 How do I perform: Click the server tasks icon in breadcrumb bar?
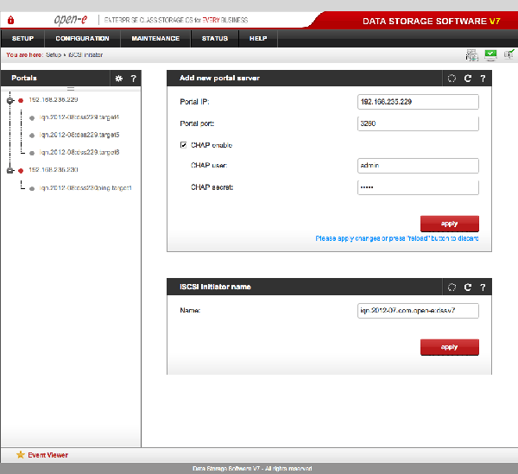[471, 55]
